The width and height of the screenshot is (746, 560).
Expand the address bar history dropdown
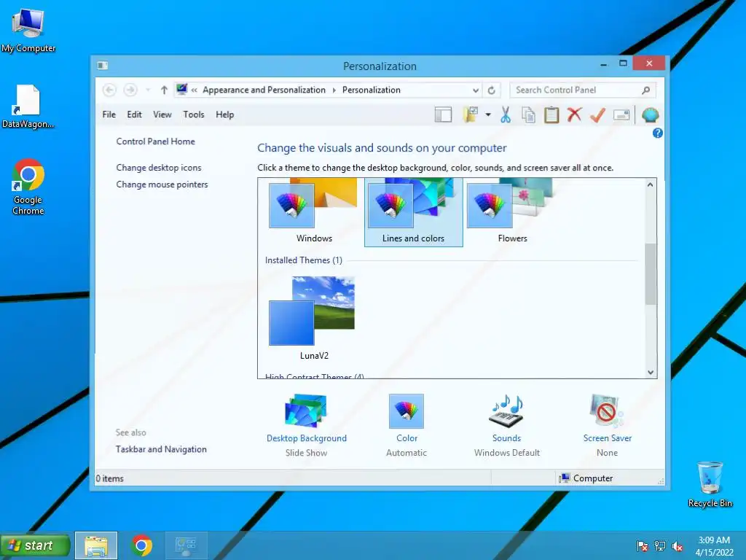[475, 90]
